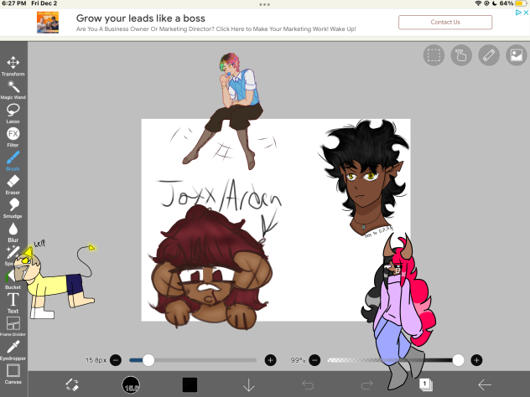This screenshot has width=530, height=397.
Task: Click the brush thickness slider handle
Action: coord(148,360)
